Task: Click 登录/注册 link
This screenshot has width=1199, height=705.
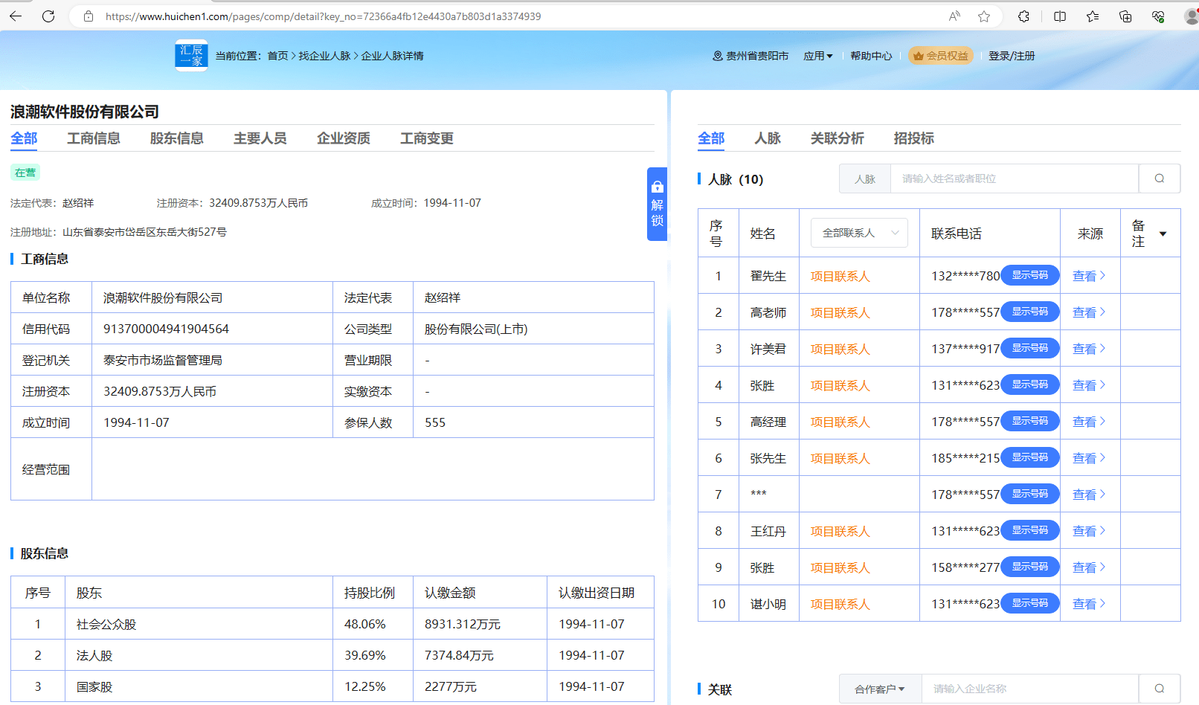Action: pyautogui.click(x=1012, y=56)
